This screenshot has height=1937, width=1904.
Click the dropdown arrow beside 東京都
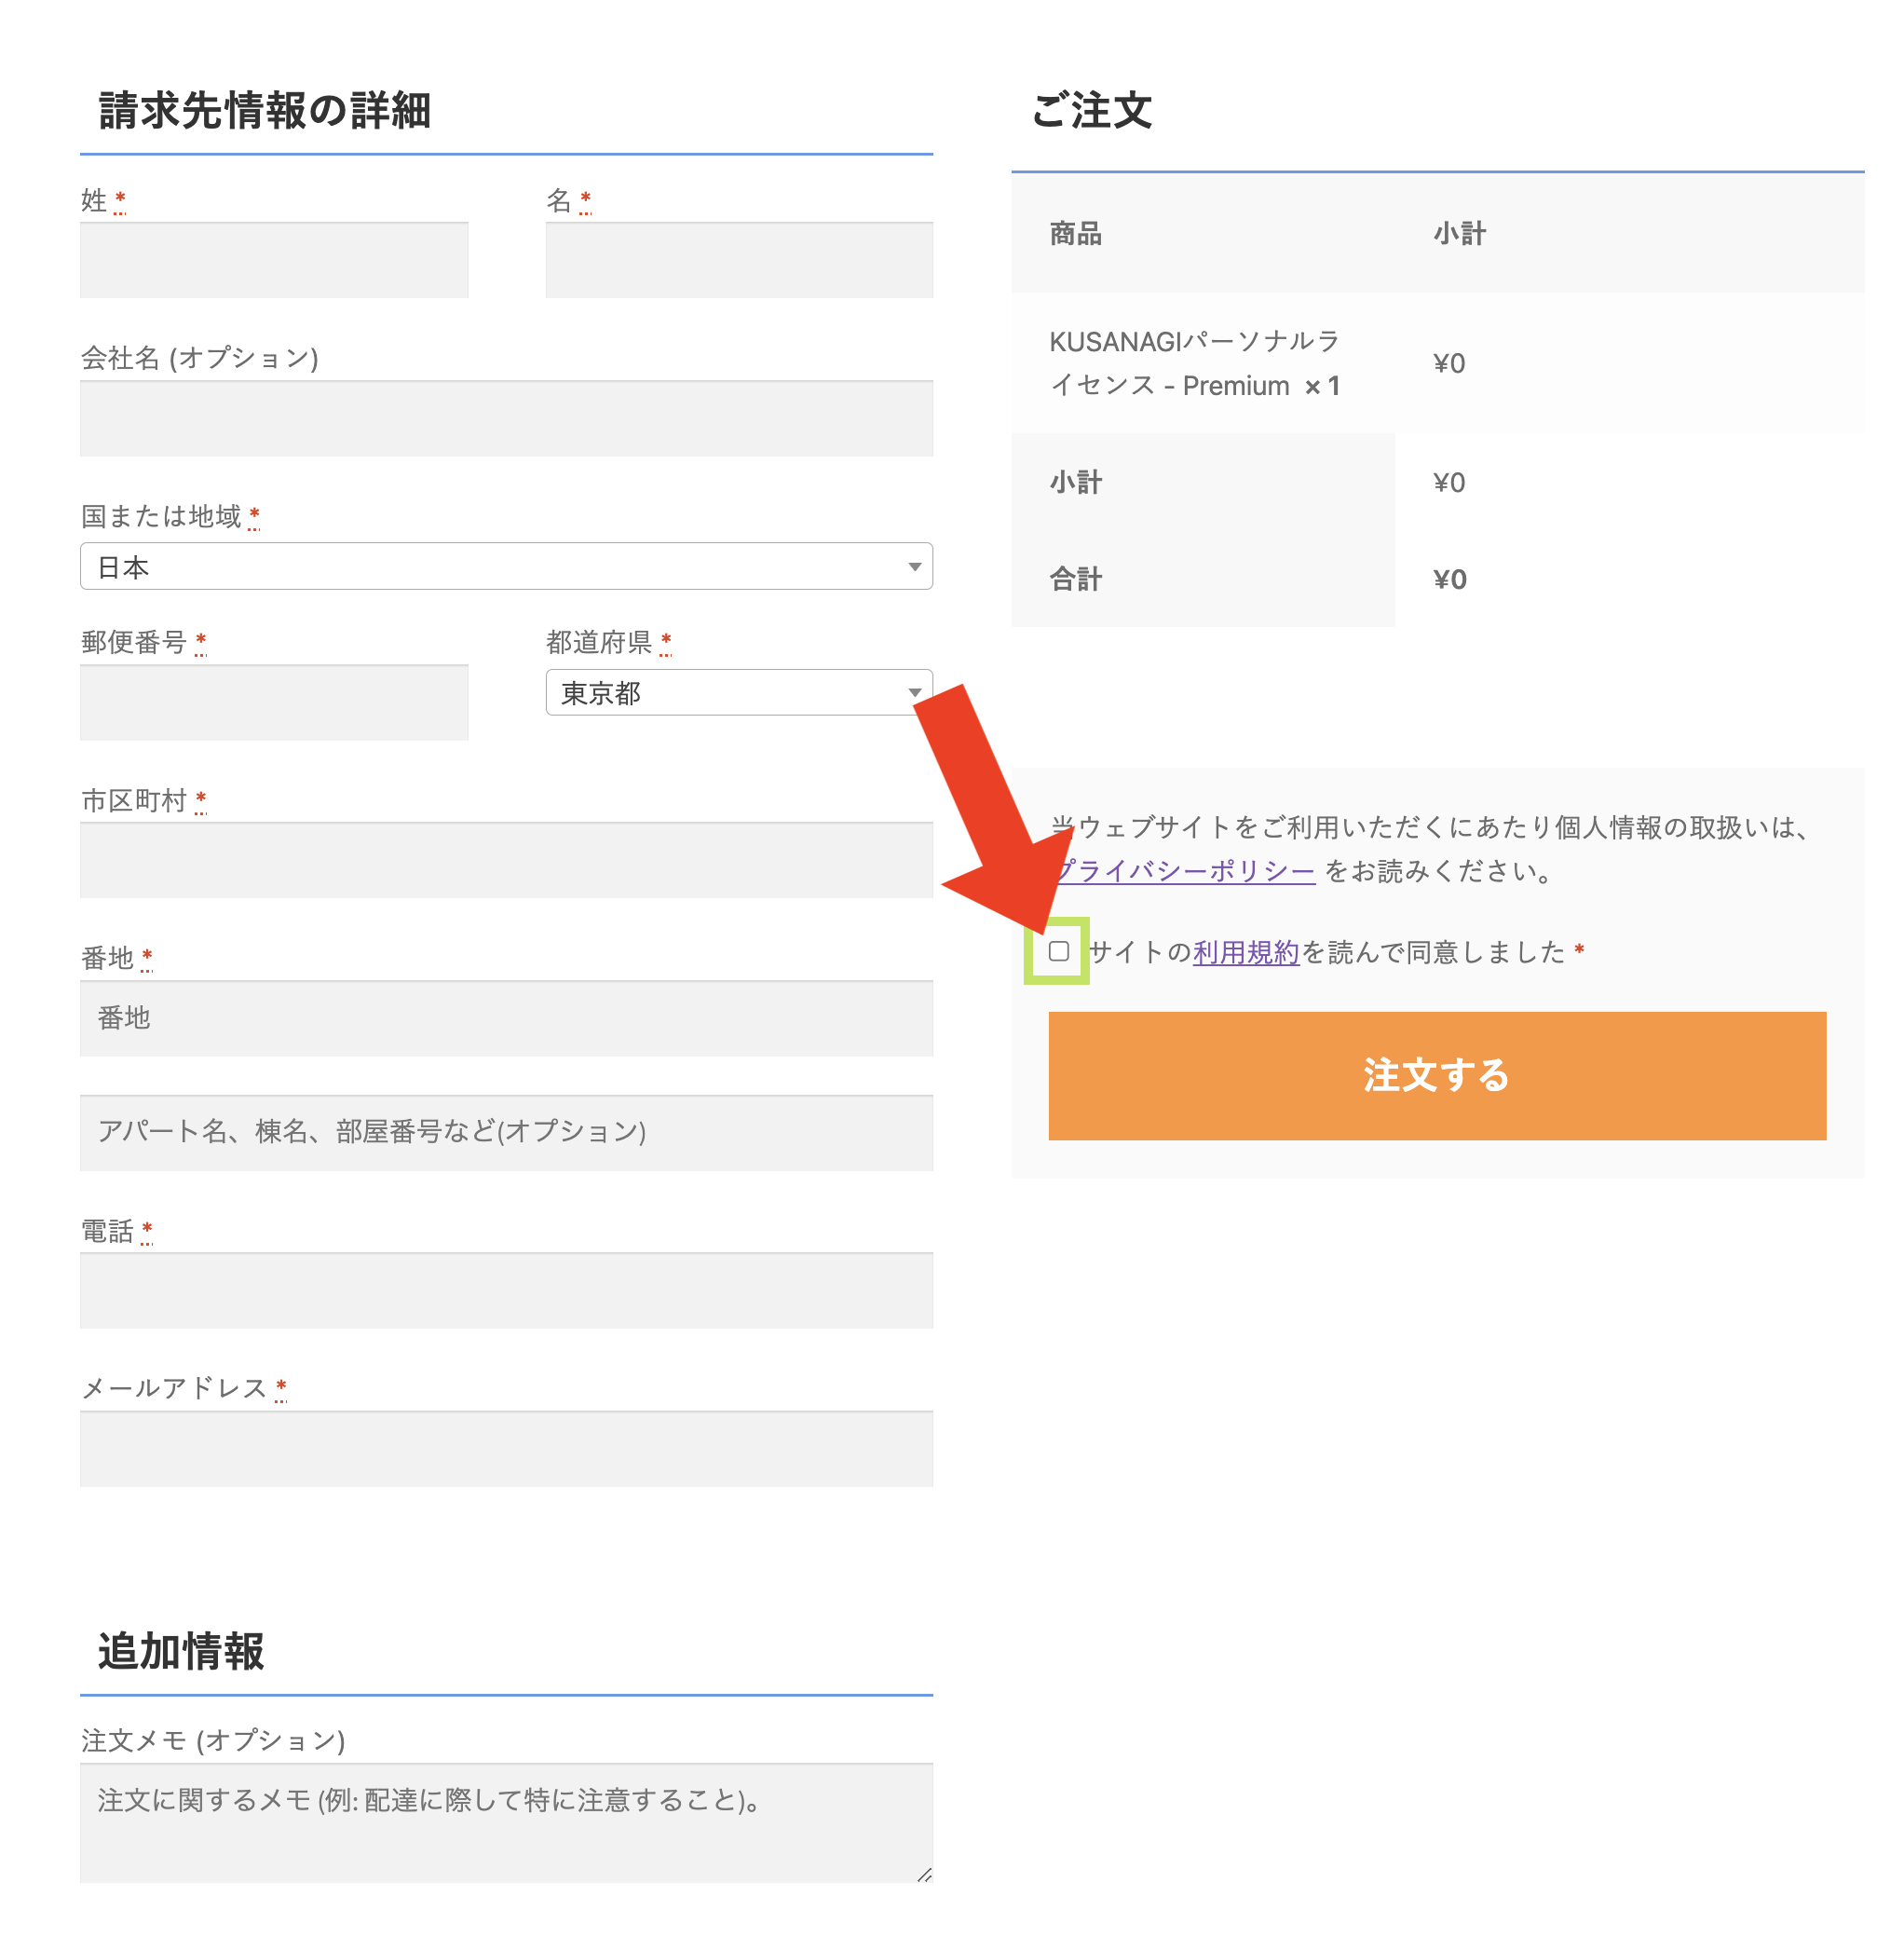pos(914,693)
